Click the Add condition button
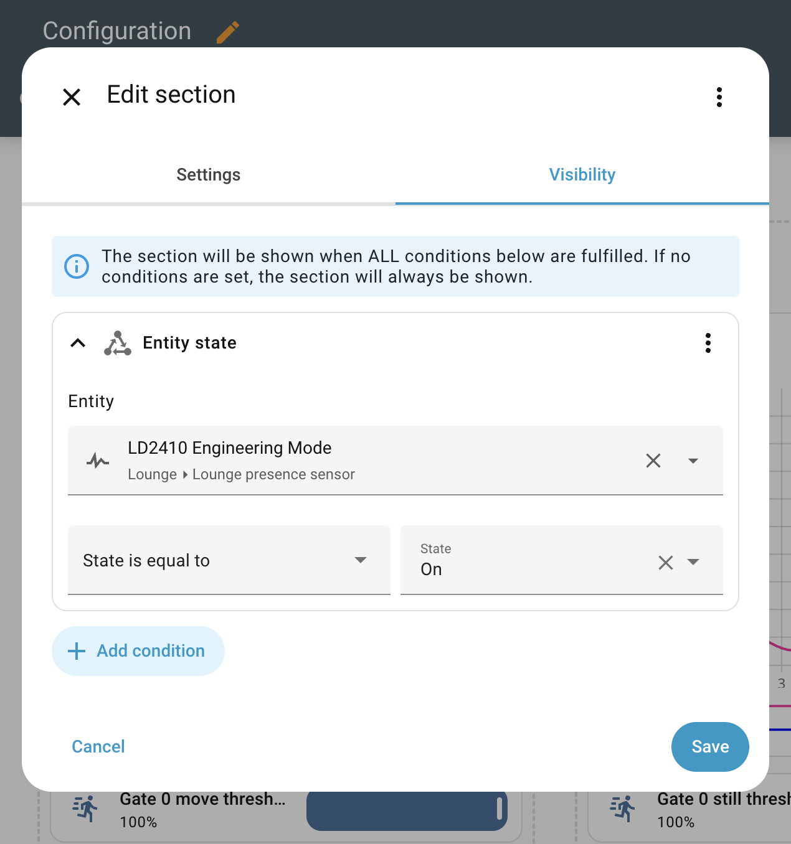Screen dimensions: 791x844 point(138,651)
